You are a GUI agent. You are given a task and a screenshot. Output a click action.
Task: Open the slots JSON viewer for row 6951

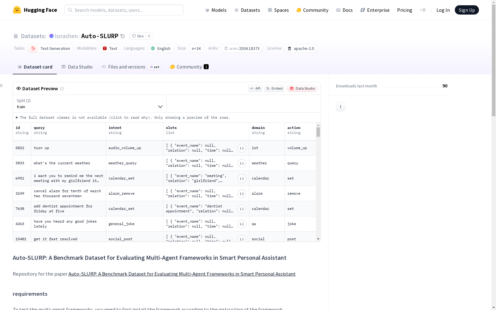click(x=242, y=179)
